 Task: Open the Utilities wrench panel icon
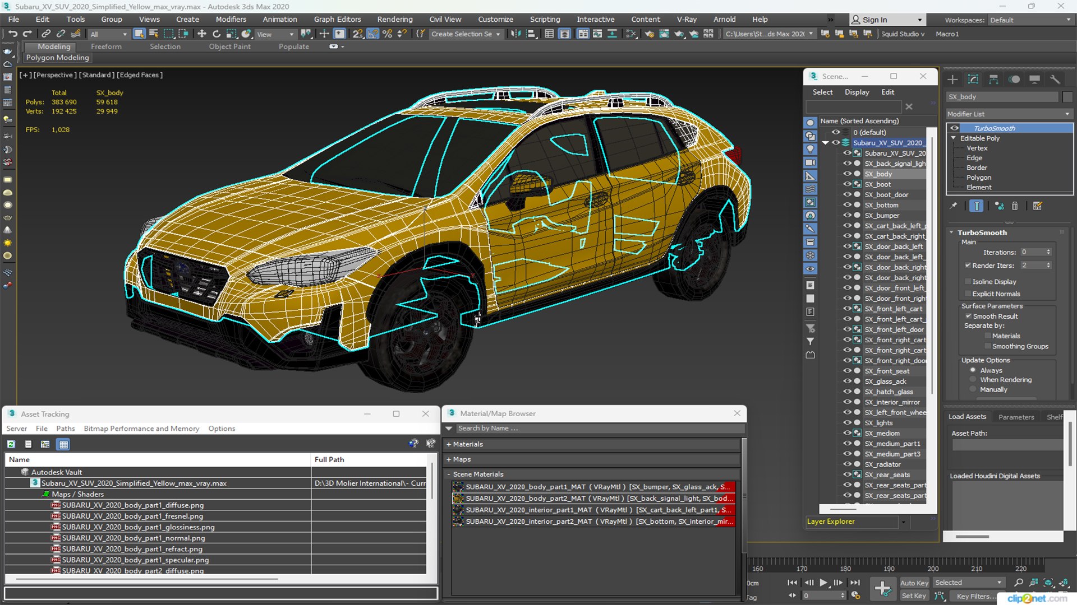coord(1055,80)
